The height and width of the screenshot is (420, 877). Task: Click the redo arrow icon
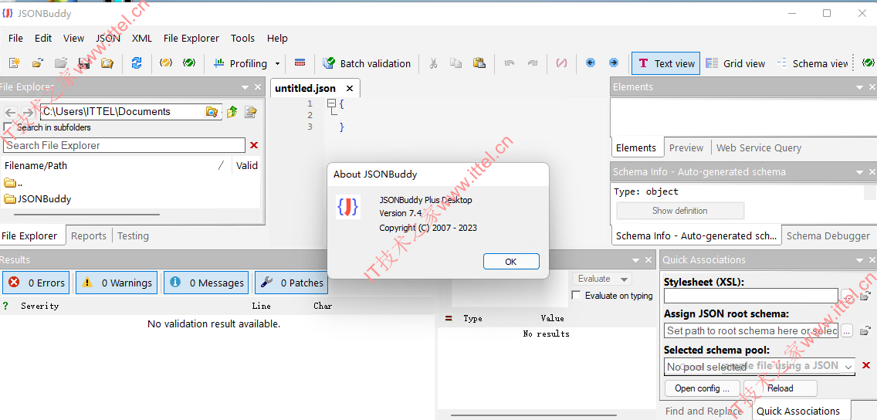[x=533, y=63]
